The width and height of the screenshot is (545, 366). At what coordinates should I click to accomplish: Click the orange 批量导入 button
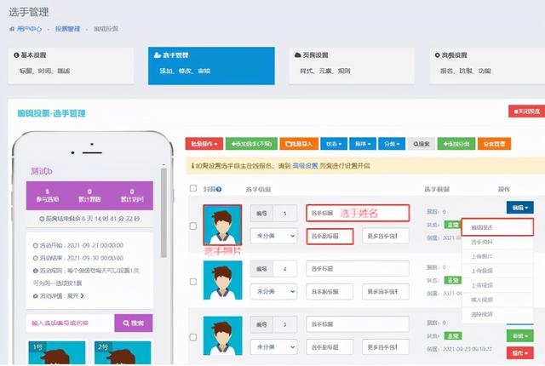[299, 144]
